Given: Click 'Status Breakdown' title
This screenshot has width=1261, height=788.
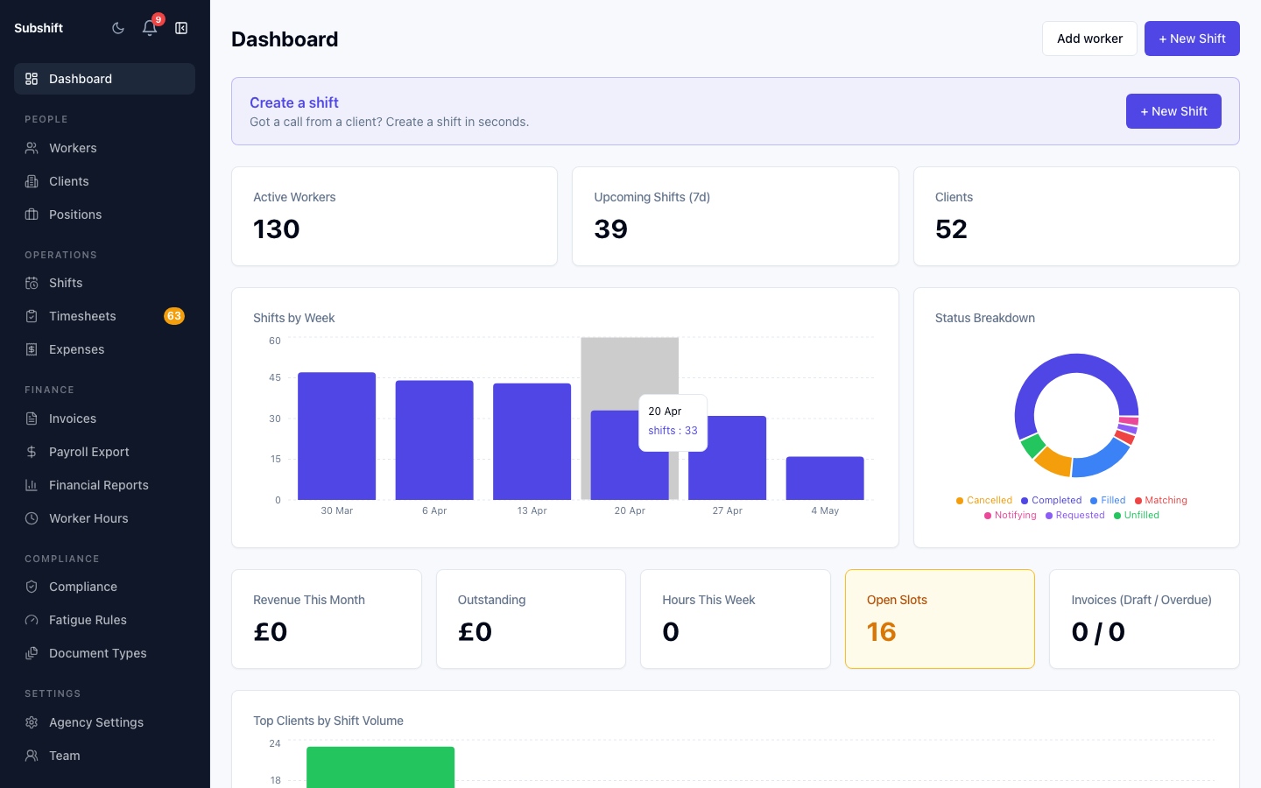Looking at the screenshot, I should point(985,318).
